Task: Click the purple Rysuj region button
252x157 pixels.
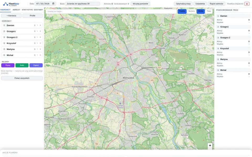Action: tap(8, 65)
